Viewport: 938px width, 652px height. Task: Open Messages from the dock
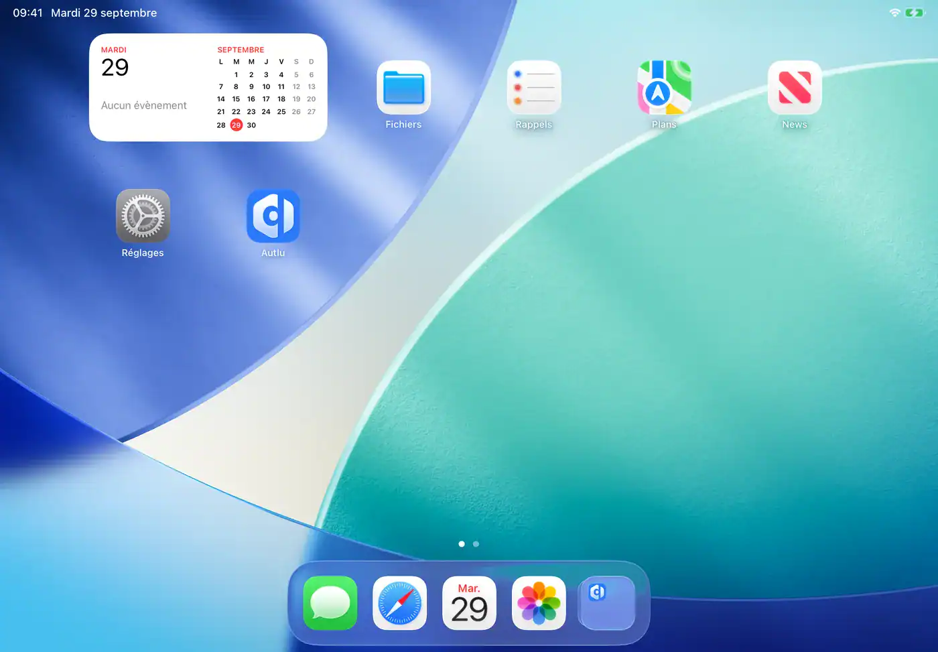tap(330, 603)
